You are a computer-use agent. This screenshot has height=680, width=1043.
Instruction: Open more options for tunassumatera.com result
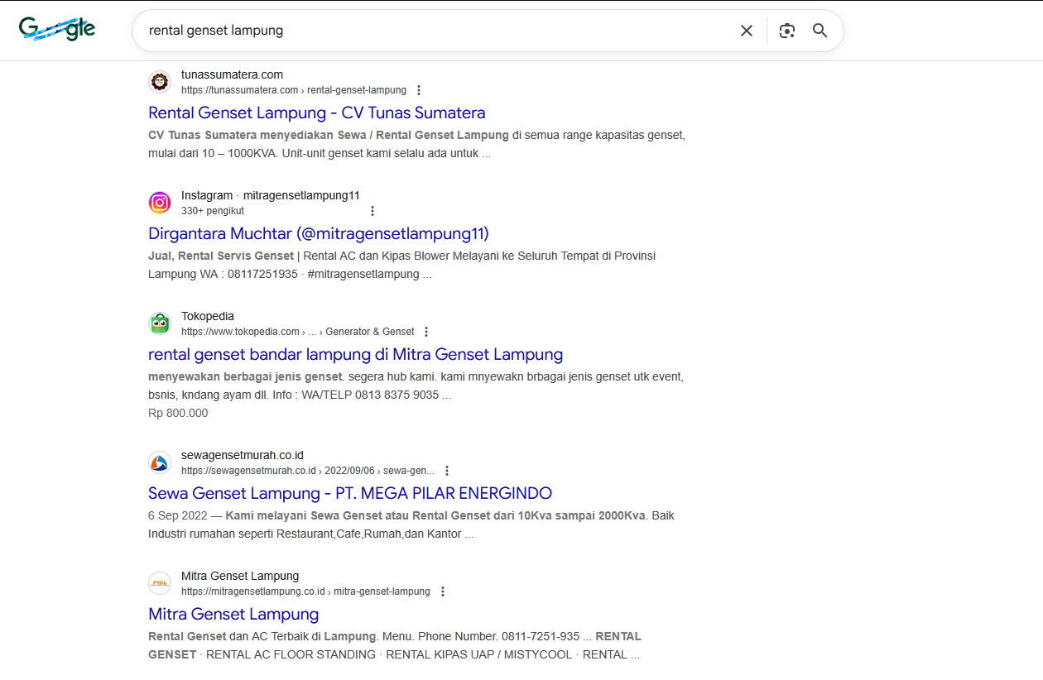(419, 90)
